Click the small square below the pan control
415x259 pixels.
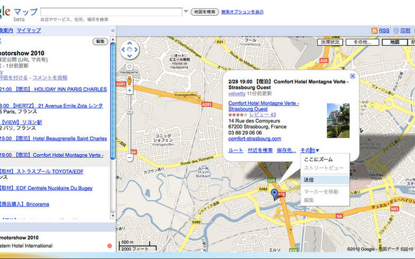pos(130,67)
